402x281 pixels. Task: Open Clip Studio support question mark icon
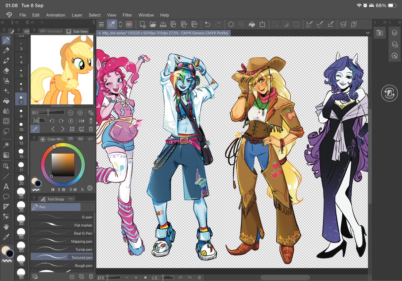(354, 24)
